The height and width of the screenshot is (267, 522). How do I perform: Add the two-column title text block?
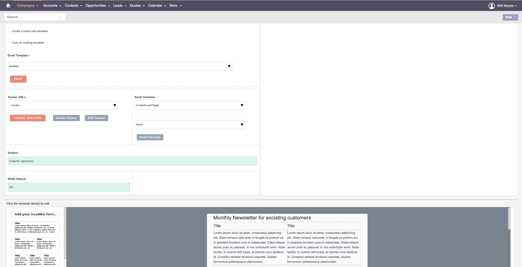pyautogui.click(x=35, y=243)
